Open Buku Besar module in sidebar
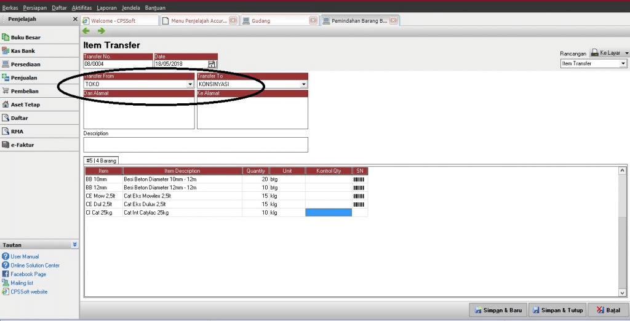The height and width of the screenshot is (321, 630). [x=25, y=38]
